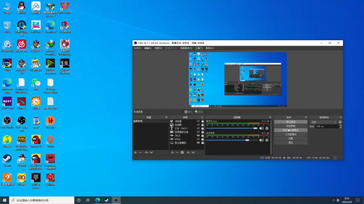Open the 帮助(H) menu
Screen dimensions: 364x204
209,48
